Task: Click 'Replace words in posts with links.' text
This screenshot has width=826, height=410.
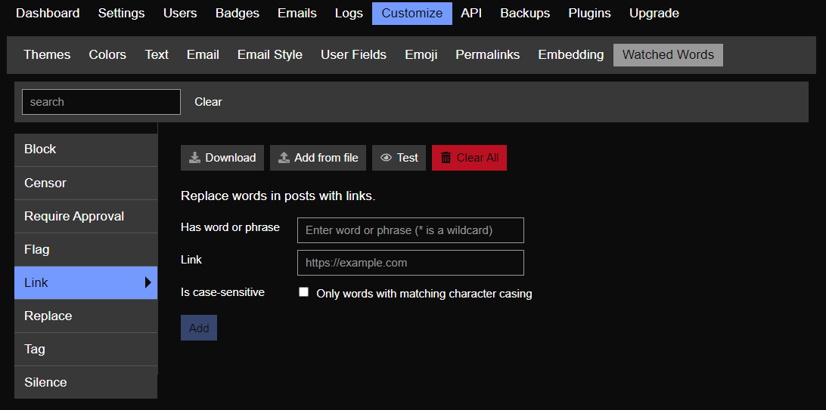Action: click(278, 196)
